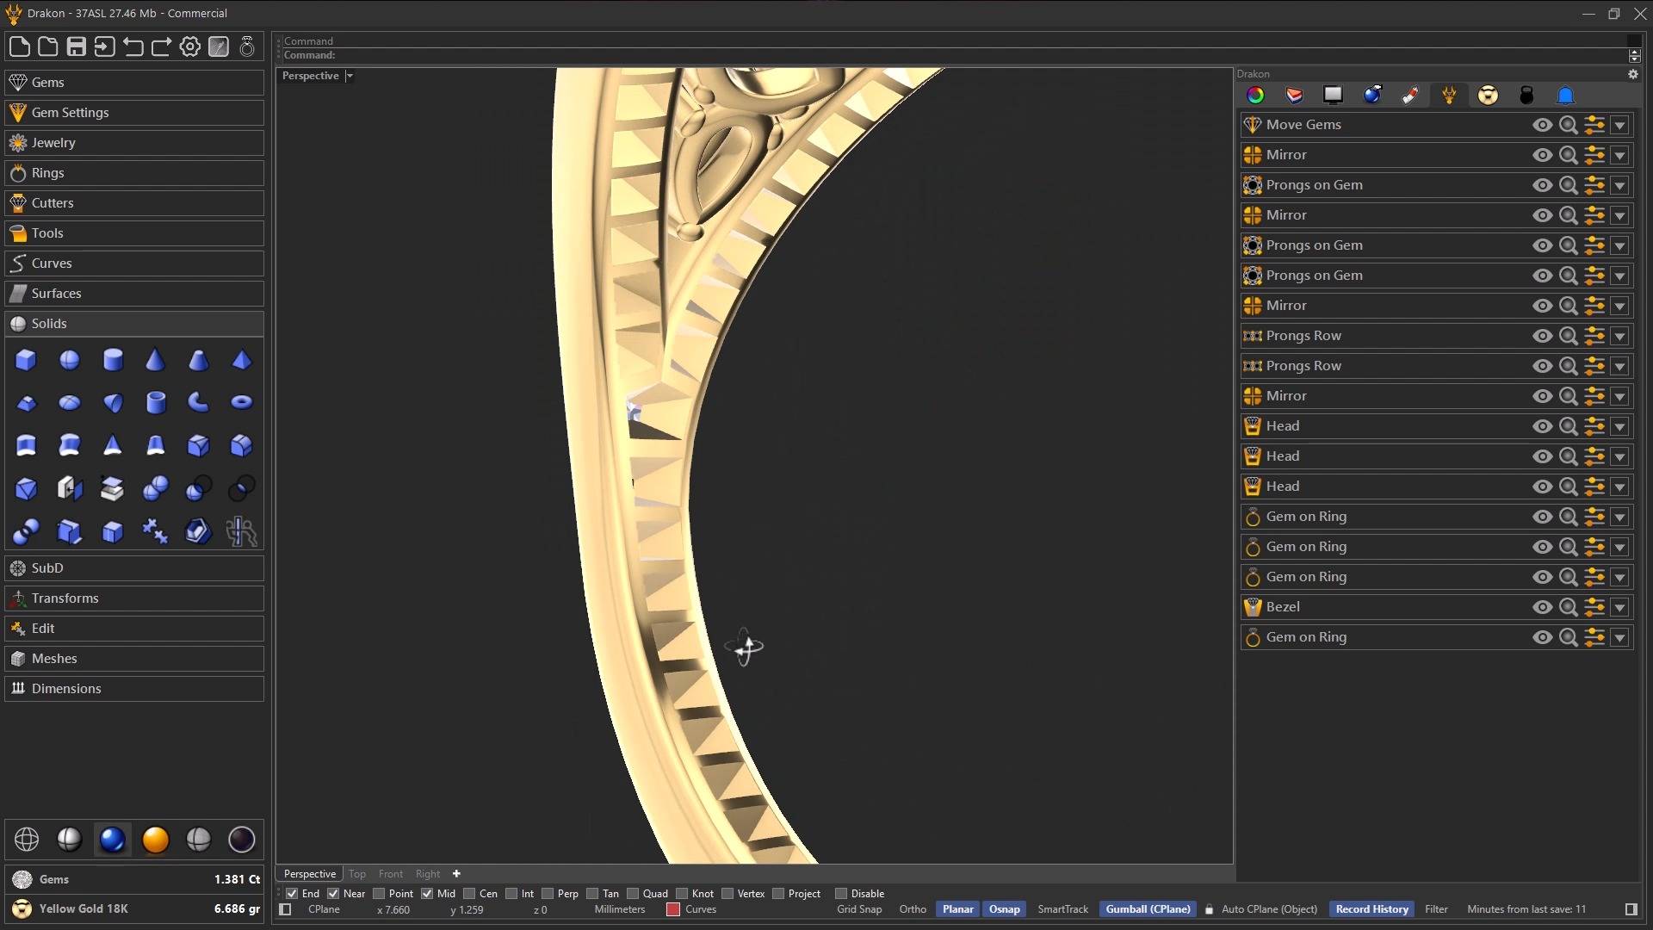Expand the Gems panel section

tap(134, 83)
